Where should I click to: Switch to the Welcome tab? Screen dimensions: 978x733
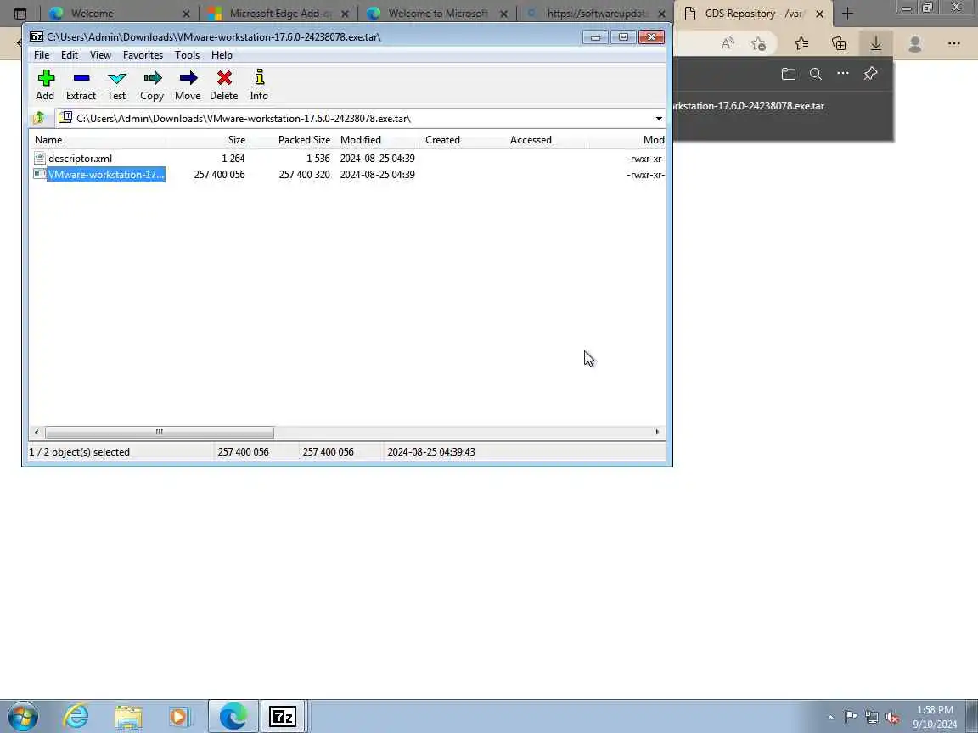click(120, 13)
